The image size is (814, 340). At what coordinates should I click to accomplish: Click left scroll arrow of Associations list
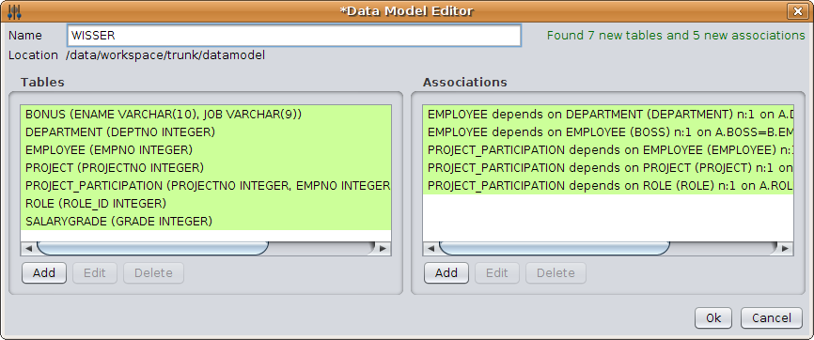coord(430,249)
